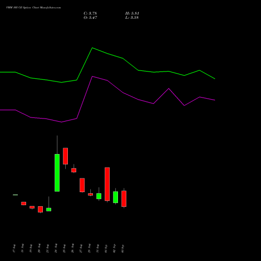Select the tall green candlestick for 24 Aug
The width and height of the screenshot is (261, 261).
pyautogui.click(x=57, y=173)
